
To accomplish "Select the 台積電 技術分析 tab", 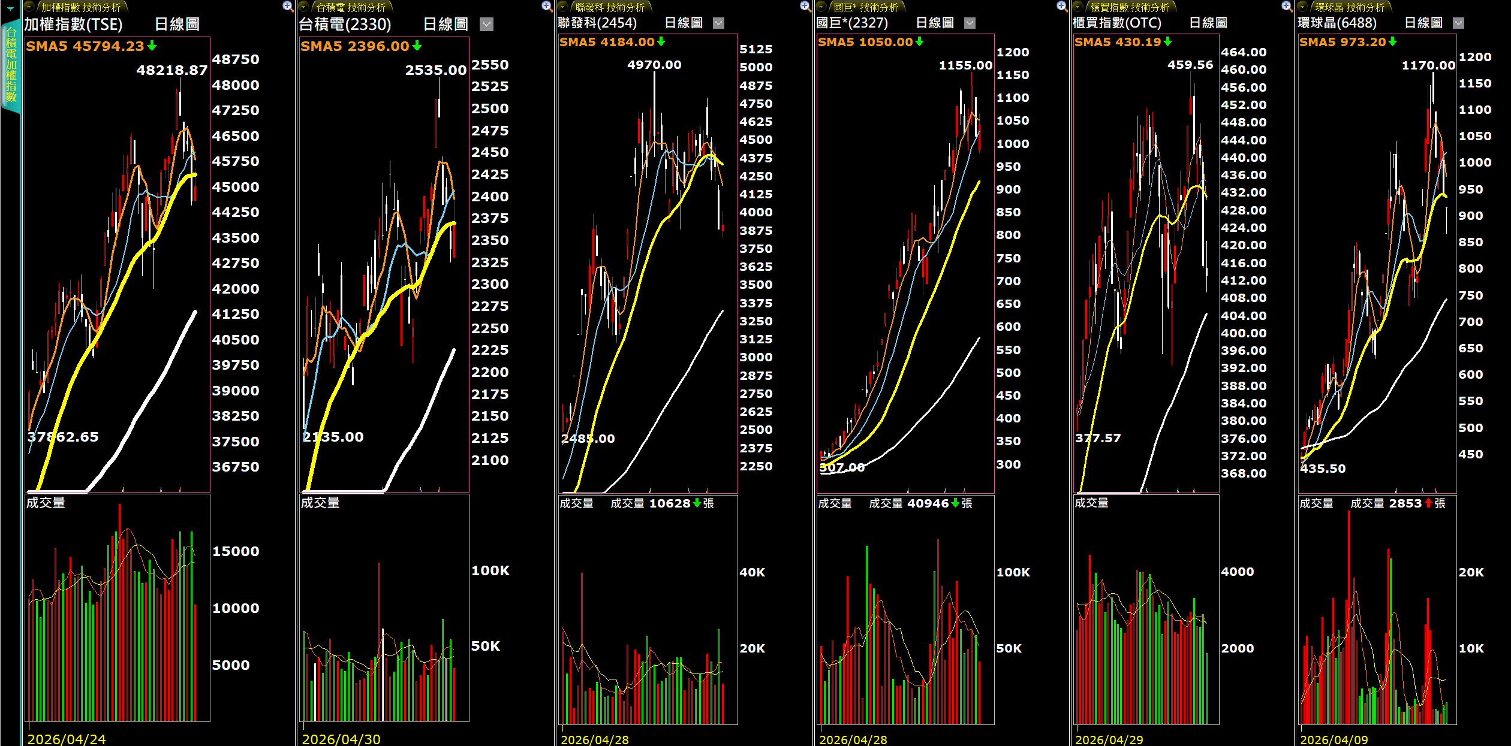I will click(x=351, y=7).
